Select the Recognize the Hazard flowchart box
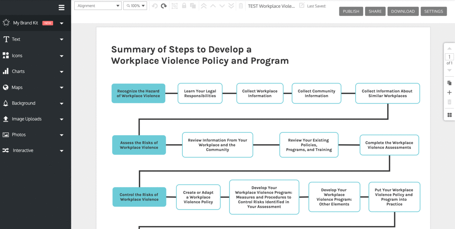Image resolution: width=455 pixels, height=229 pixels. click(138, 93)
